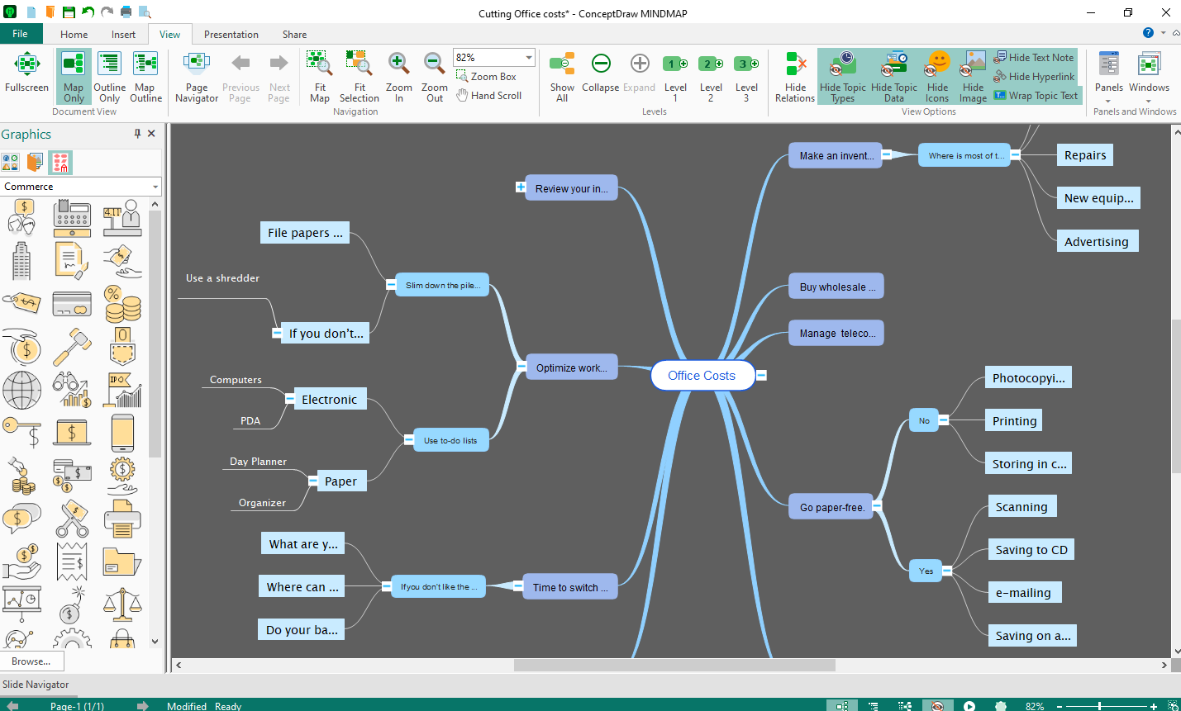Collapse the Paper topic children

[x=312, y=480]
